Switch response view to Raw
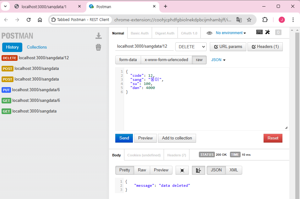 click(142, 170)
